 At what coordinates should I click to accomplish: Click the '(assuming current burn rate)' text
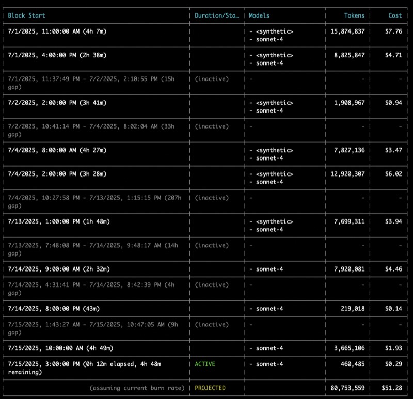tap(137, 388)
